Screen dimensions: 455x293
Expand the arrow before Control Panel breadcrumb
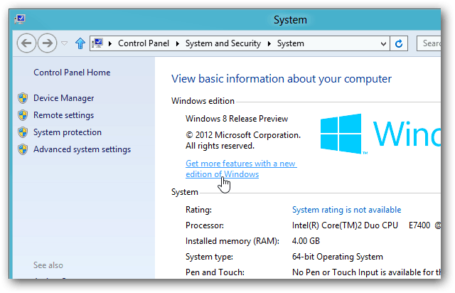[110, 43]
